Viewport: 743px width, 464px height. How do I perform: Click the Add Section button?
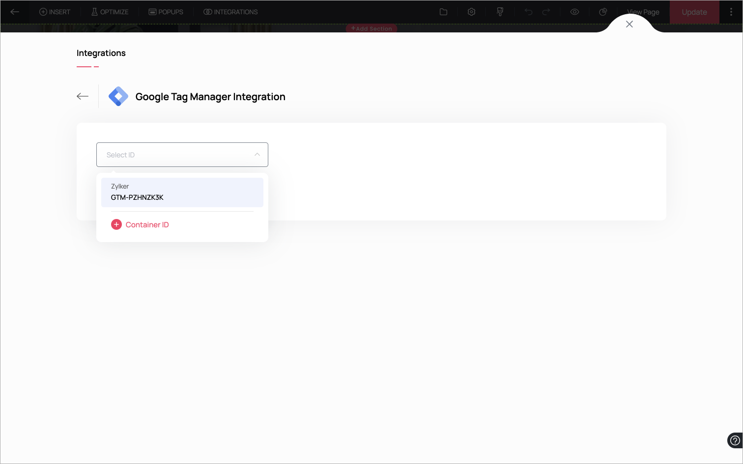pyautogui.click(x=371, y=28)
